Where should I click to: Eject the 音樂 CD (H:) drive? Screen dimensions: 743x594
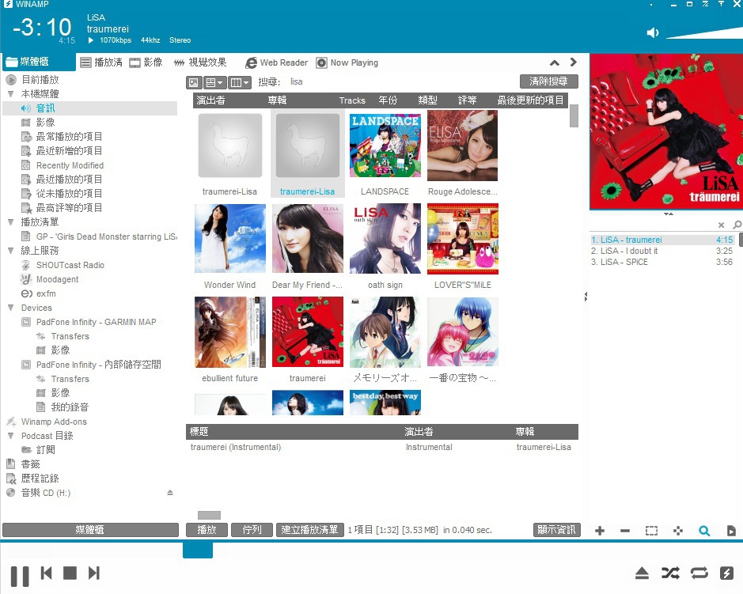(x=170, y=493)
